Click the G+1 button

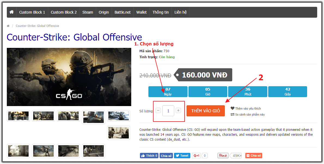(x=196, y=156)
